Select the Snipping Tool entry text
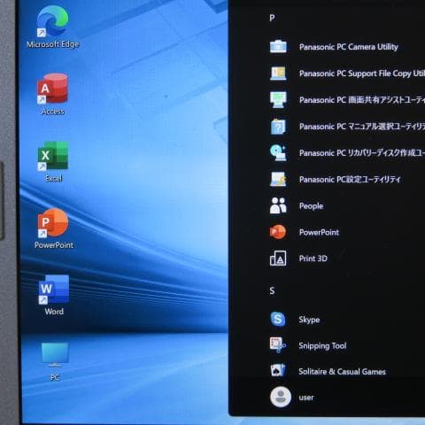 [x=322, y=345]
